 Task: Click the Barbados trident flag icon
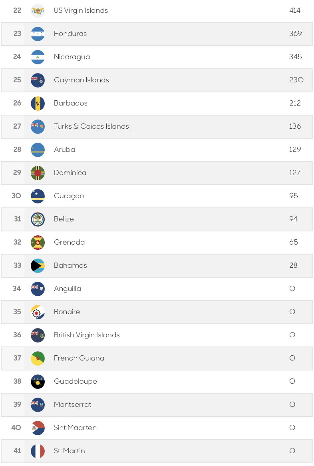click(38, 104)
